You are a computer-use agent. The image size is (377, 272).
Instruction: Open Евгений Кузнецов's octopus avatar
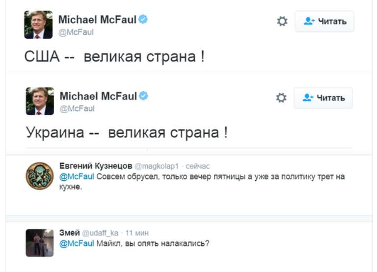click(x=39, y=175)
